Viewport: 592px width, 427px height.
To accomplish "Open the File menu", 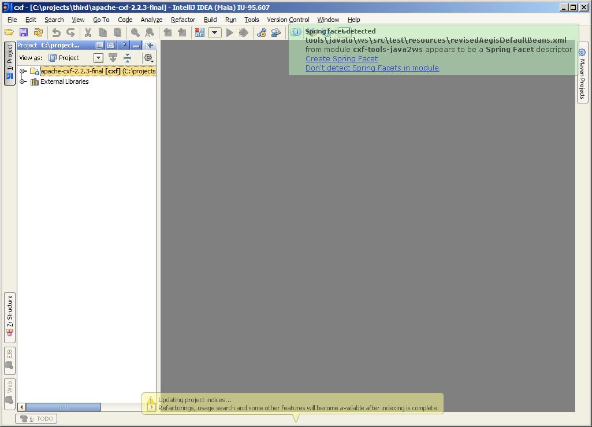I will click(12, 20).
